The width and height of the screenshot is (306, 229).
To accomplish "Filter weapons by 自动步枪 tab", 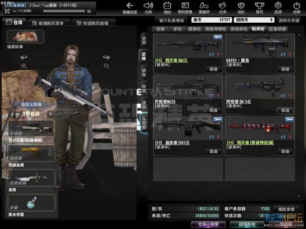I will coord(239,29).
